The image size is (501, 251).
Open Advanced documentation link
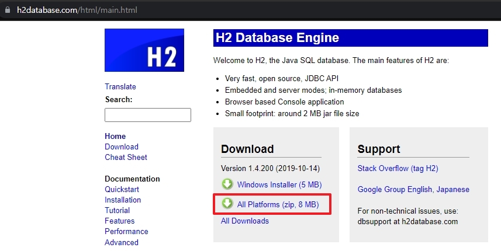(x=122, y=242)
